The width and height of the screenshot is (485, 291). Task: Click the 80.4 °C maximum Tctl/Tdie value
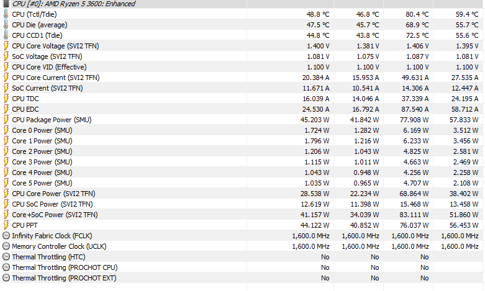click(x=417, y=14)
